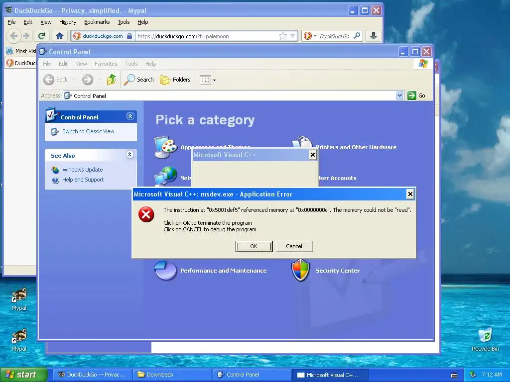This screenshot has height=382, width=510.
Task: Open Edit menu in Mypal
Action: (x=28, y=22)
